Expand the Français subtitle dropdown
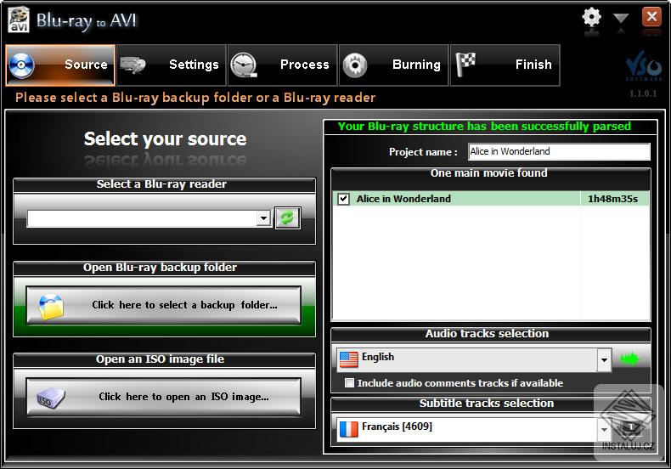Image resolution: width=671 pixels, height=469 pixels. [604, 429]
